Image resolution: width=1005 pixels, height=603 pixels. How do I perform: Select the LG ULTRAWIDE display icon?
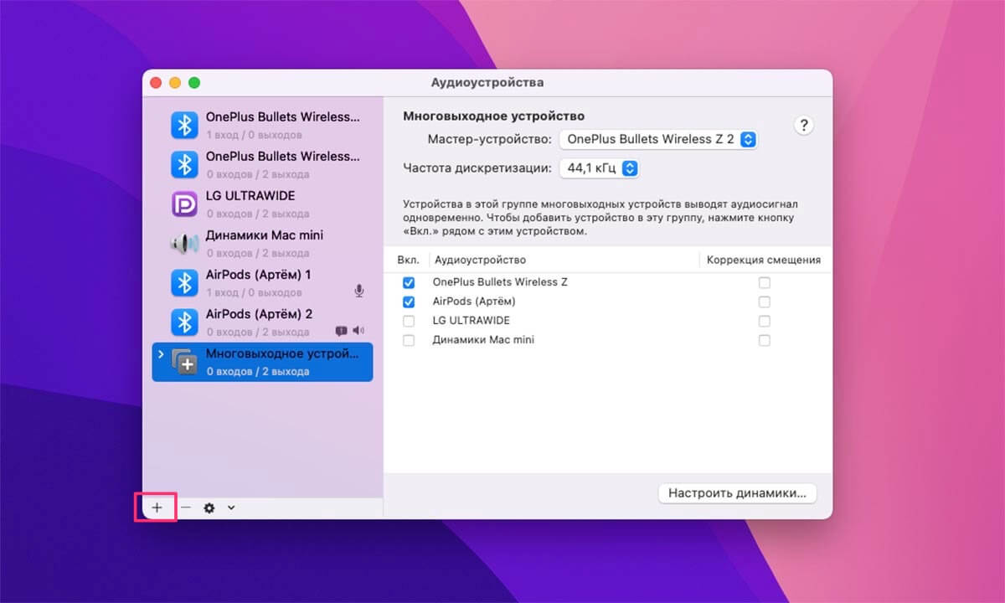[x=184, y=204]
